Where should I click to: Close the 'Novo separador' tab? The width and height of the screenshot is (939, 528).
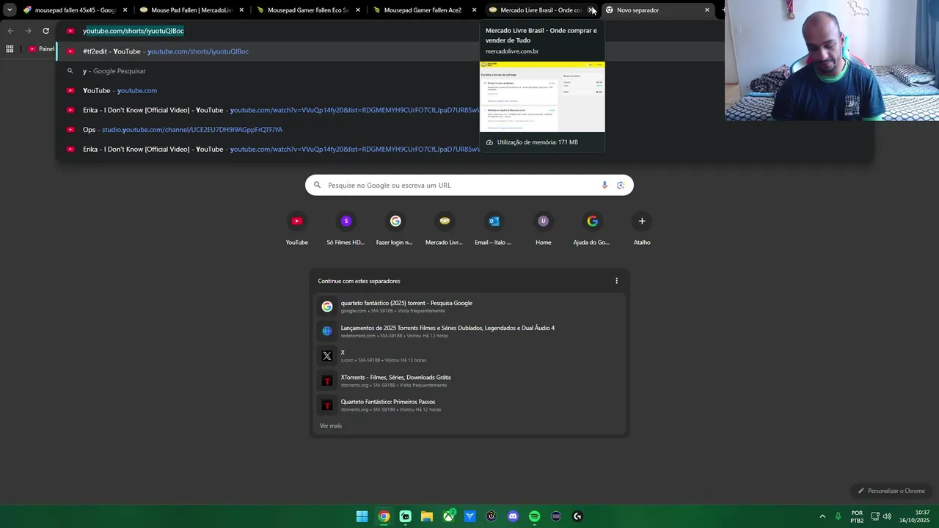pos(707,10)
